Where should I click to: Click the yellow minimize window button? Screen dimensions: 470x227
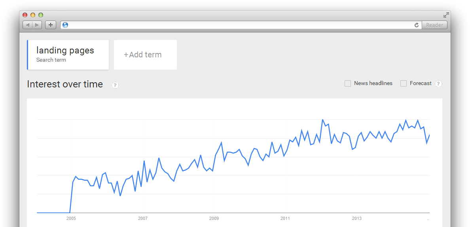point(33,15)
